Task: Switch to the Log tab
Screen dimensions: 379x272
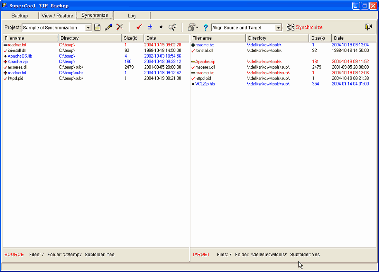Action: pyautogui.click(x=132, y=16)
